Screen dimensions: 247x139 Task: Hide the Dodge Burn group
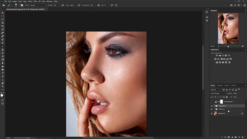[212, 106]
